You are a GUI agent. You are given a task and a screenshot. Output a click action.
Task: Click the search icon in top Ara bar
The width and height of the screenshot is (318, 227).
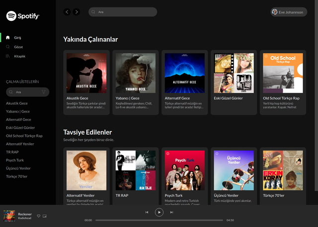(93, 12)
